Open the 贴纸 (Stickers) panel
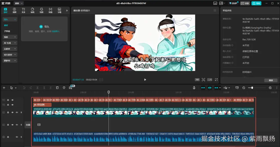This screenshot has height=147, width=280. 32,10
